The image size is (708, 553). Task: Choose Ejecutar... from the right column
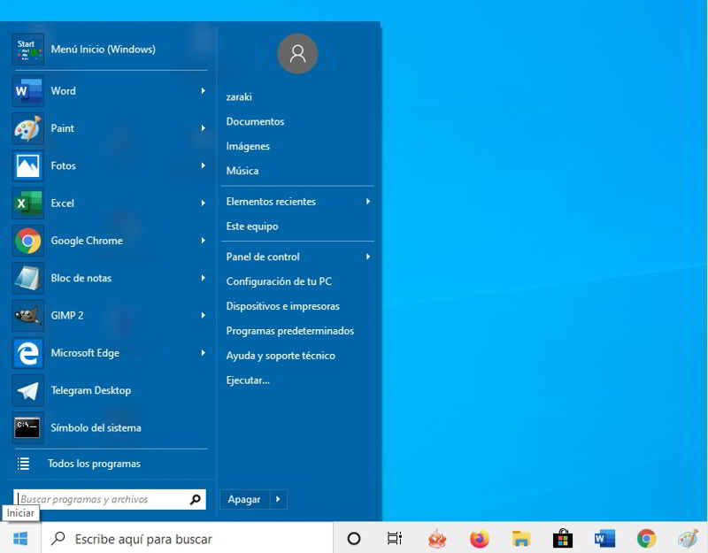click(248, 380)
